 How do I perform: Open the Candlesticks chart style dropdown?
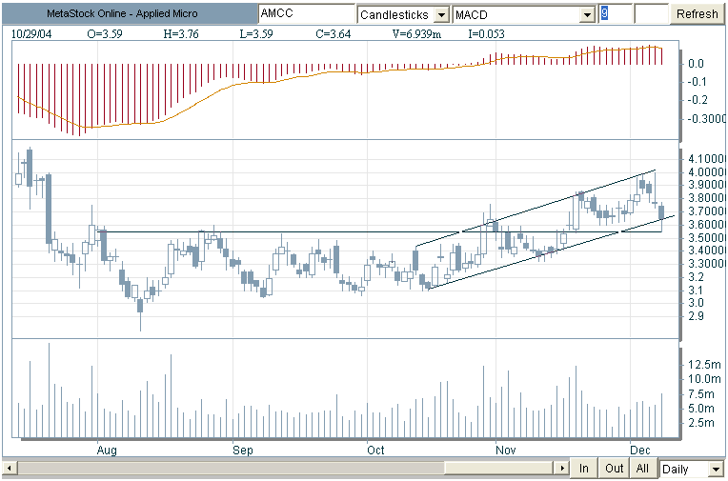(441, 15)
